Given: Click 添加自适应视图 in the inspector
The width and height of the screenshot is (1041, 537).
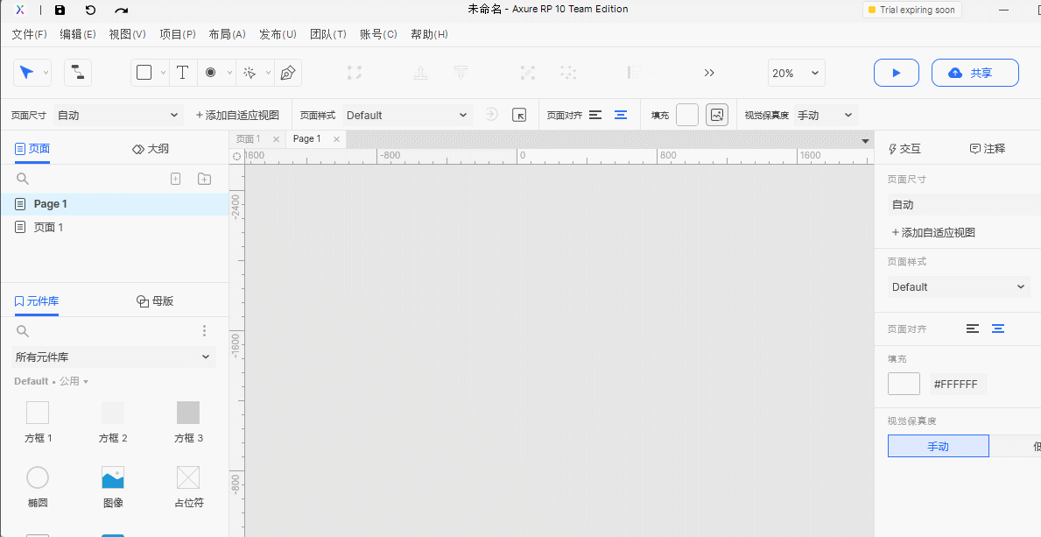Looking at the screenshot, I should 932,233.
